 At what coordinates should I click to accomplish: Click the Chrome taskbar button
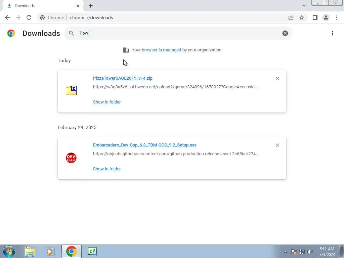click(71, 251)
